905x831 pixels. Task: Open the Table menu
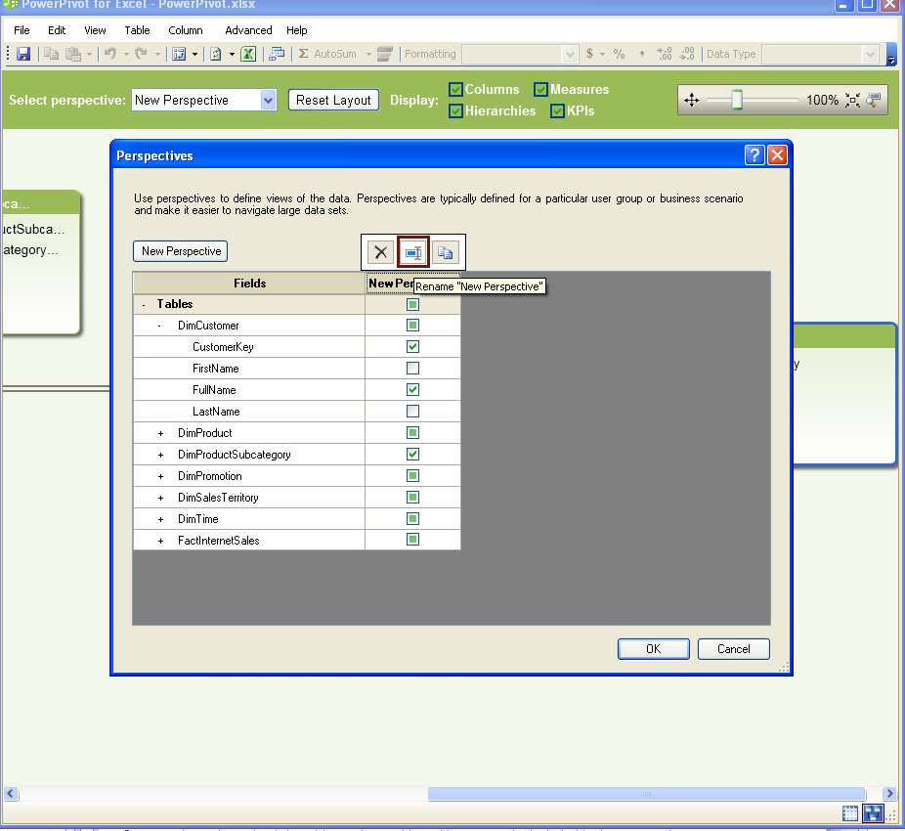tap(137, 30)
